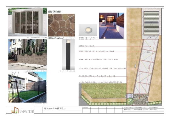Click the 厚さ≒10～40mm thickness label
This screenshot has width=170, height=120.
pyautogui.click(x=56, y=38)
